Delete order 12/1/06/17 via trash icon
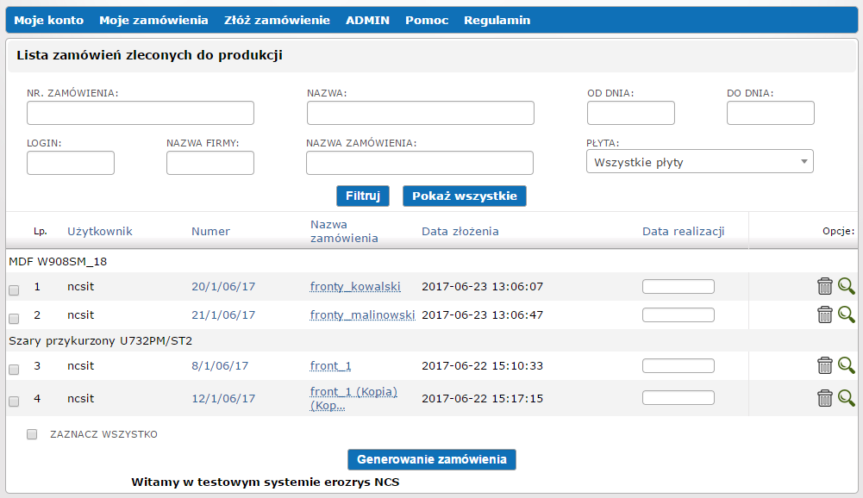The width and height of the screenshot is (863, 498). 824,397
